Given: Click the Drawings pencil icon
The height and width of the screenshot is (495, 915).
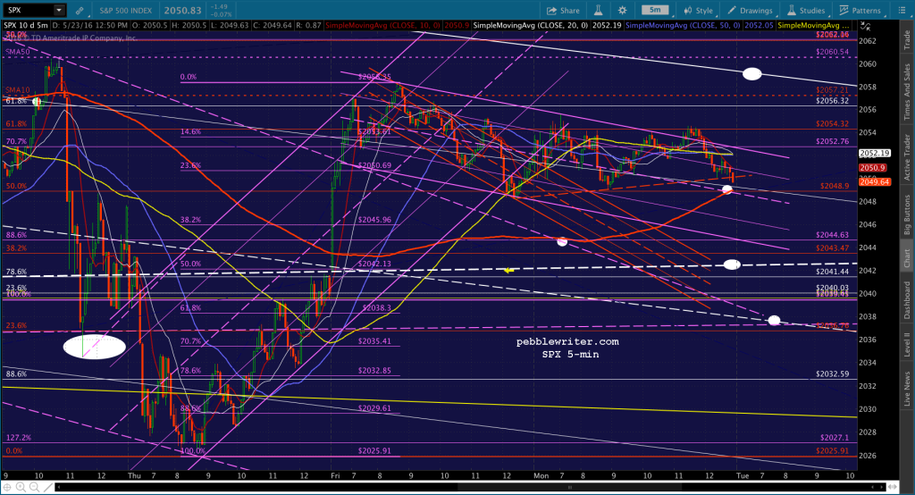Looking at the screenshot, I should tap(732, 11).
